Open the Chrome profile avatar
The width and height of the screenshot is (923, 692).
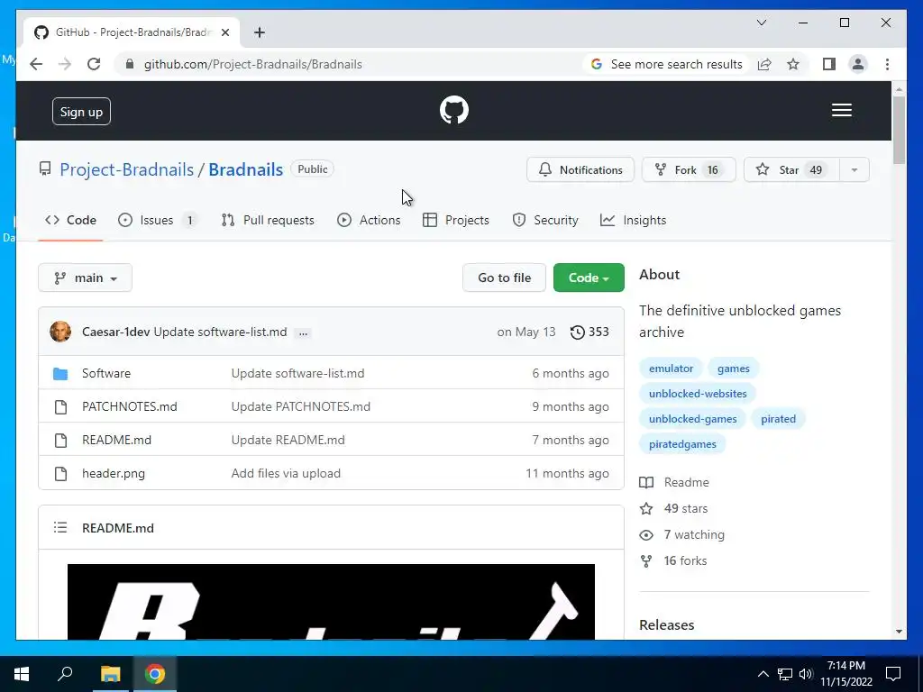[x=858, y=64]
